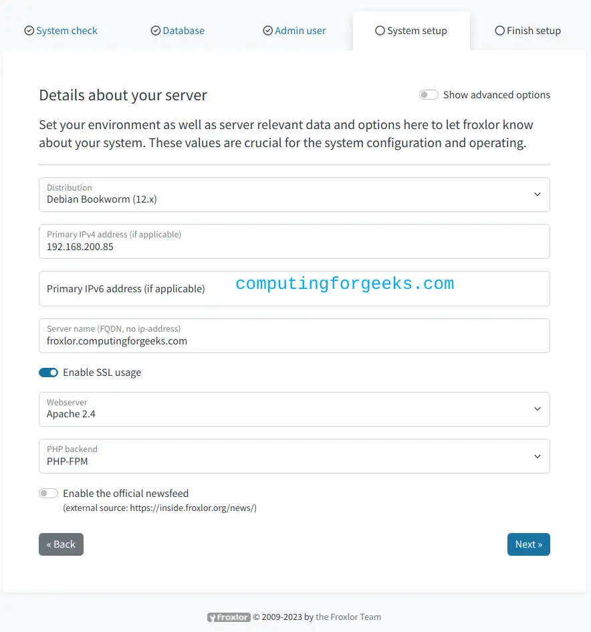Expand the Webserver dropdown showing Apache 2.4
This screenshot has height=632, width=591.
pos(294,409)
